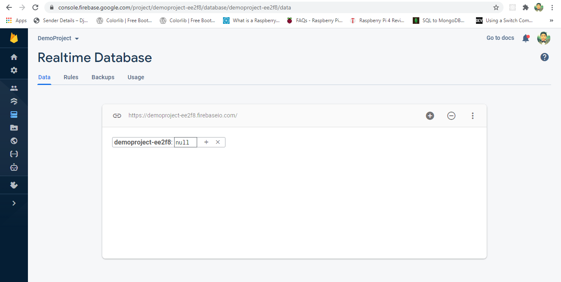Switch to the Backups tab
The height and width of the screenshot is (282, 561).
(x=103, y=77)
